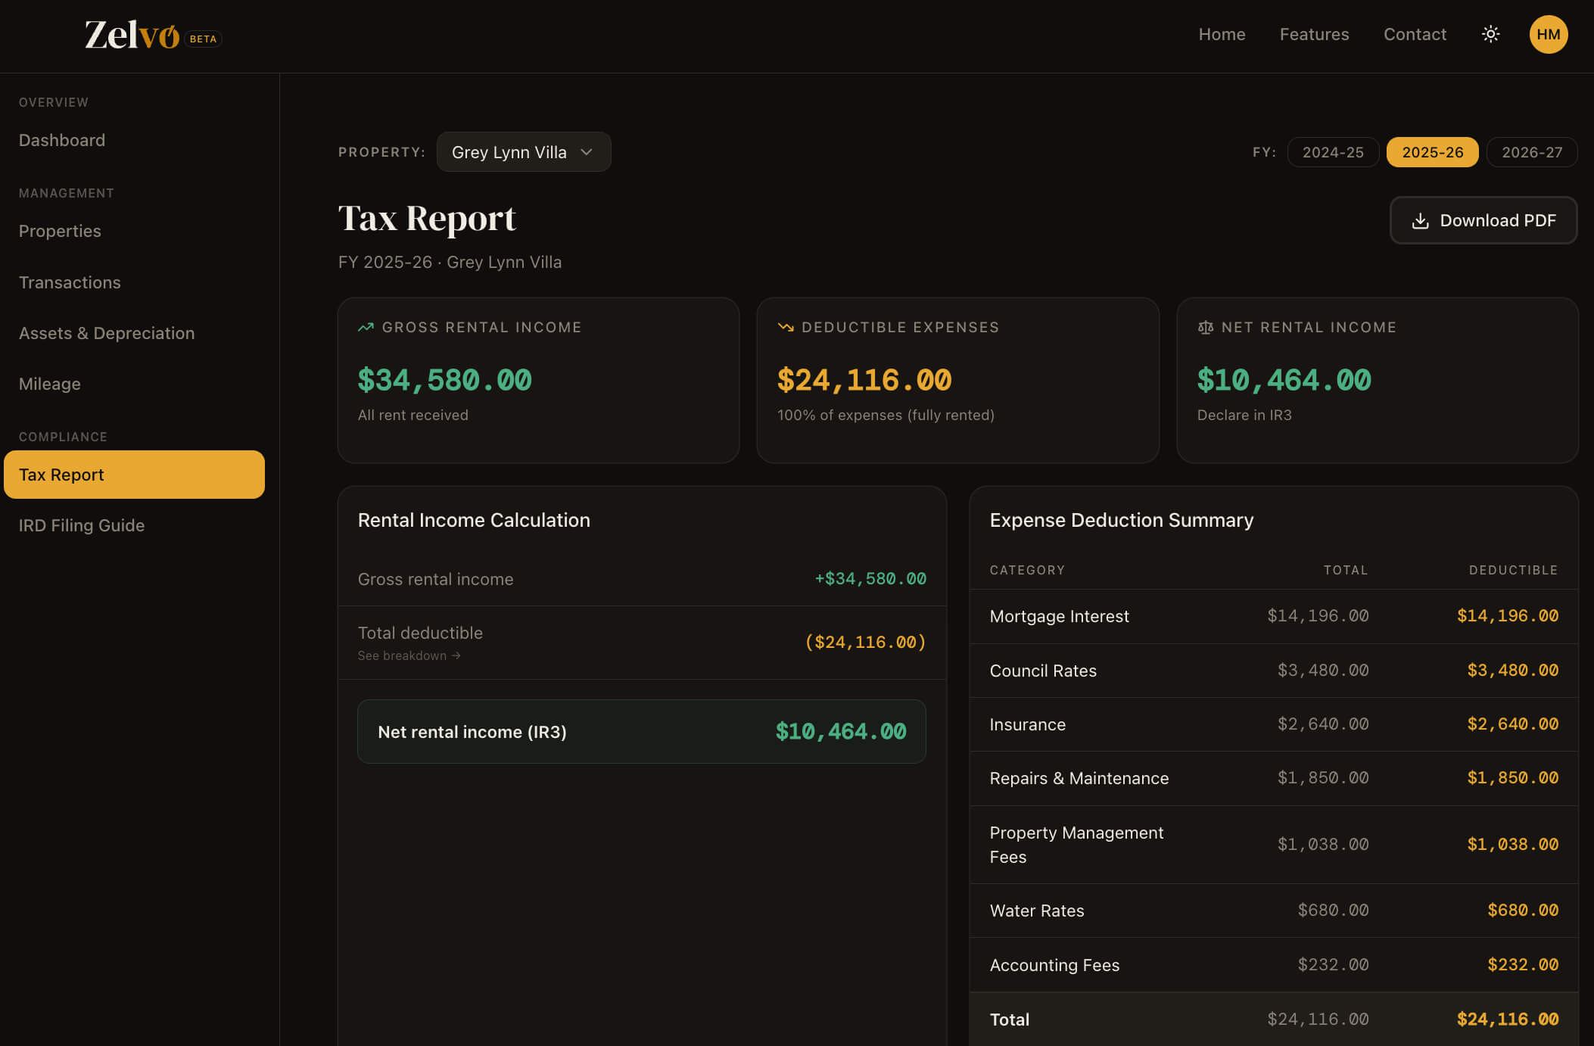Click the trending-down icon on Deductible Expenses
Screen dimensions: 1594x1046
click(x=785, y=327)
